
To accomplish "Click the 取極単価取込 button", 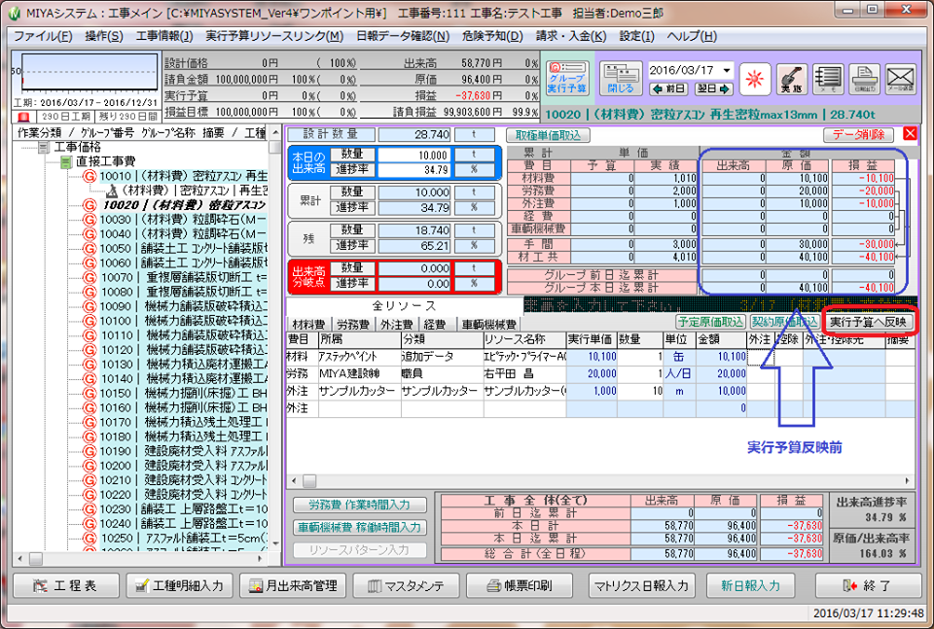I will pyautogui.click(x=548, y=135).
